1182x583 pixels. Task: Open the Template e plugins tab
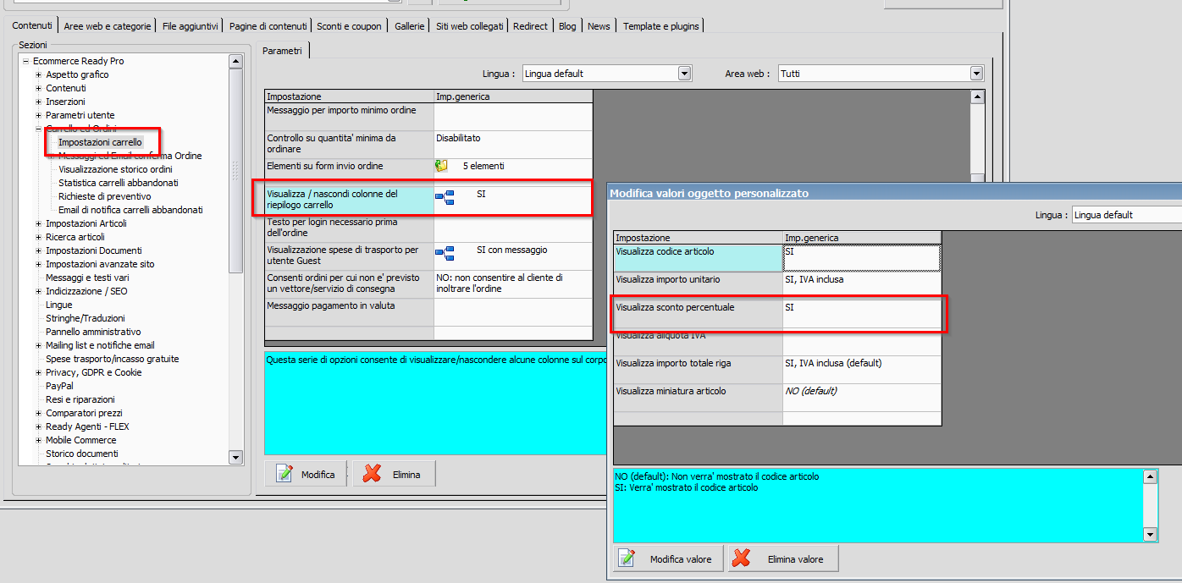click(x=660, y=26)
